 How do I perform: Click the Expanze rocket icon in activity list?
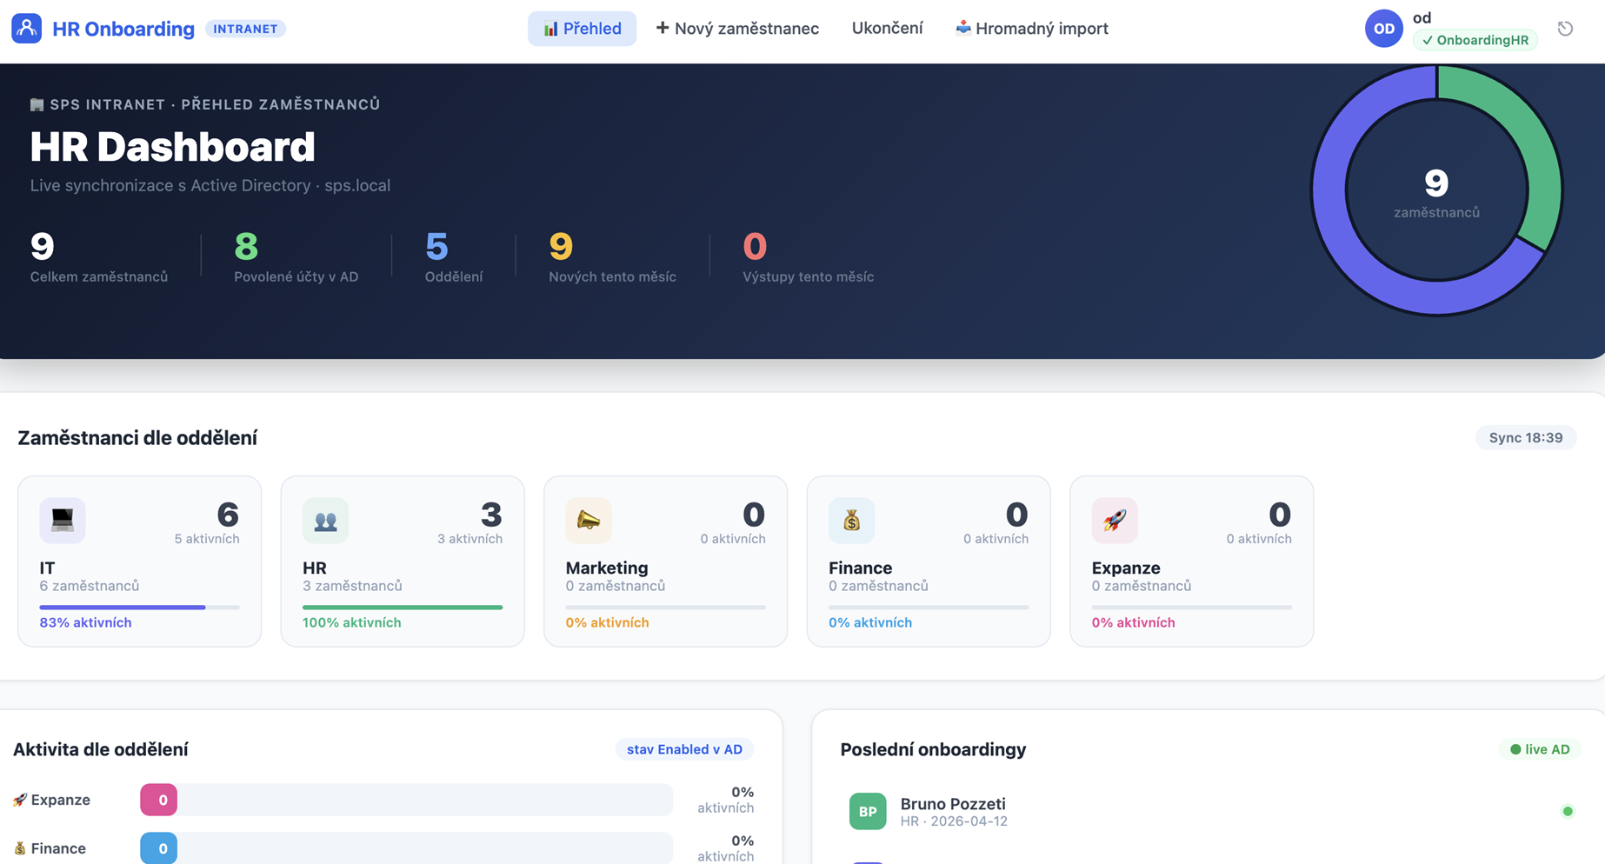click(20, 800)
